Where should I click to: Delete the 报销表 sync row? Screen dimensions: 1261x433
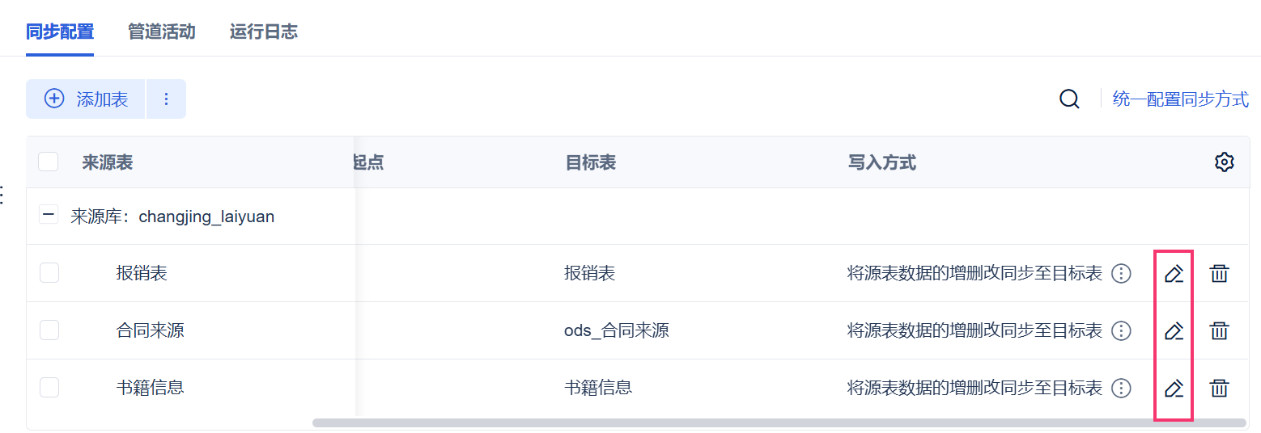tap(1219, 274)
